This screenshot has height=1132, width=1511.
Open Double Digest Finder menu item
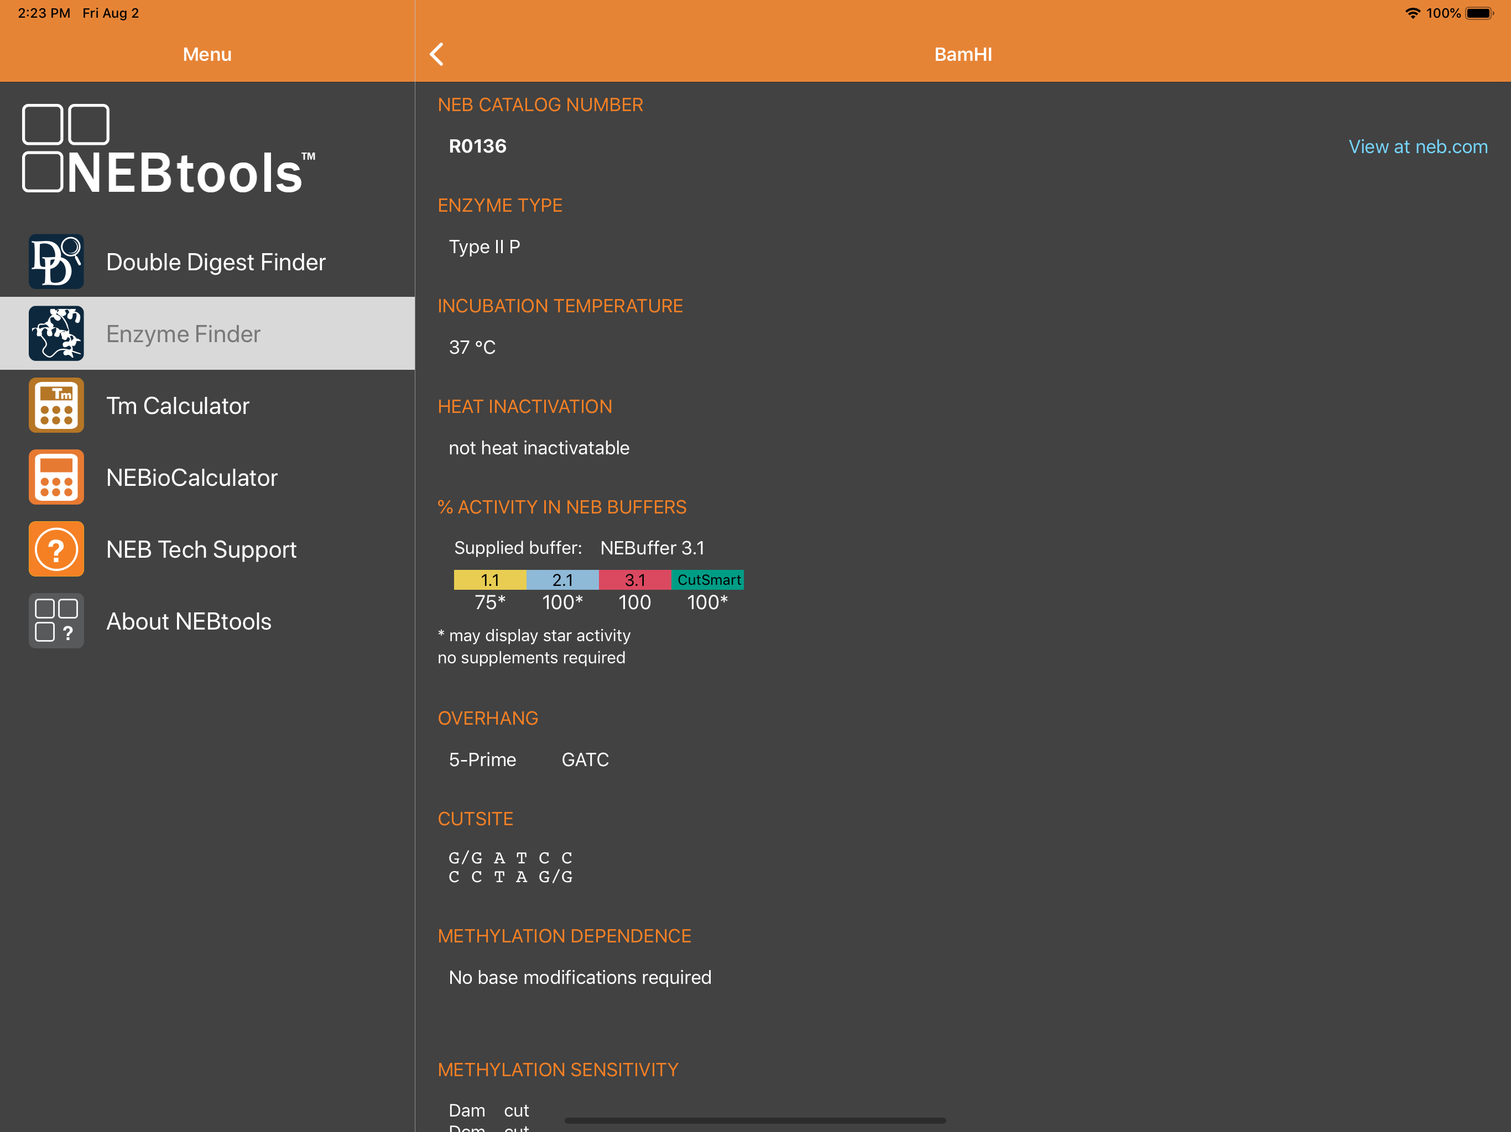(x=207, y=261)
